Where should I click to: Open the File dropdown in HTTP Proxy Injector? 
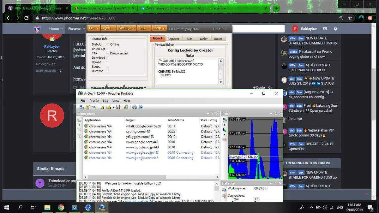click(93, 28)
